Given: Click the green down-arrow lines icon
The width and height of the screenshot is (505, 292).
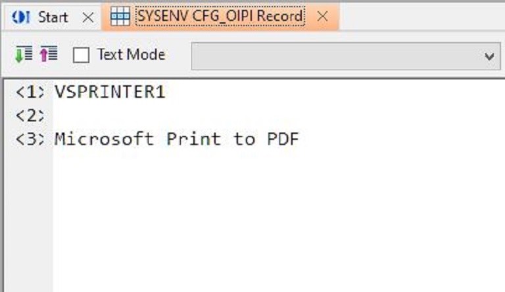Looking at the screenshot, I should (x=24, y=54).
